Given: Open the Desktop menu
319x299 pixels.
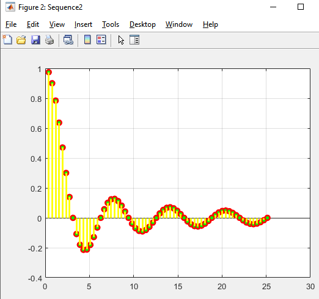Looking at the screenshot, I should (x=142, y=24).
